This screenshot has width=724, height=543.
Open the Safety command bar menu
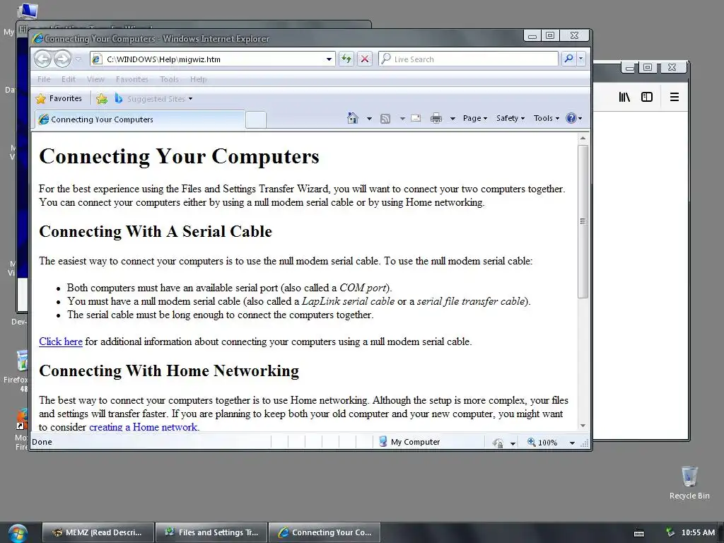pyautogui.click(x=510, y=118)
